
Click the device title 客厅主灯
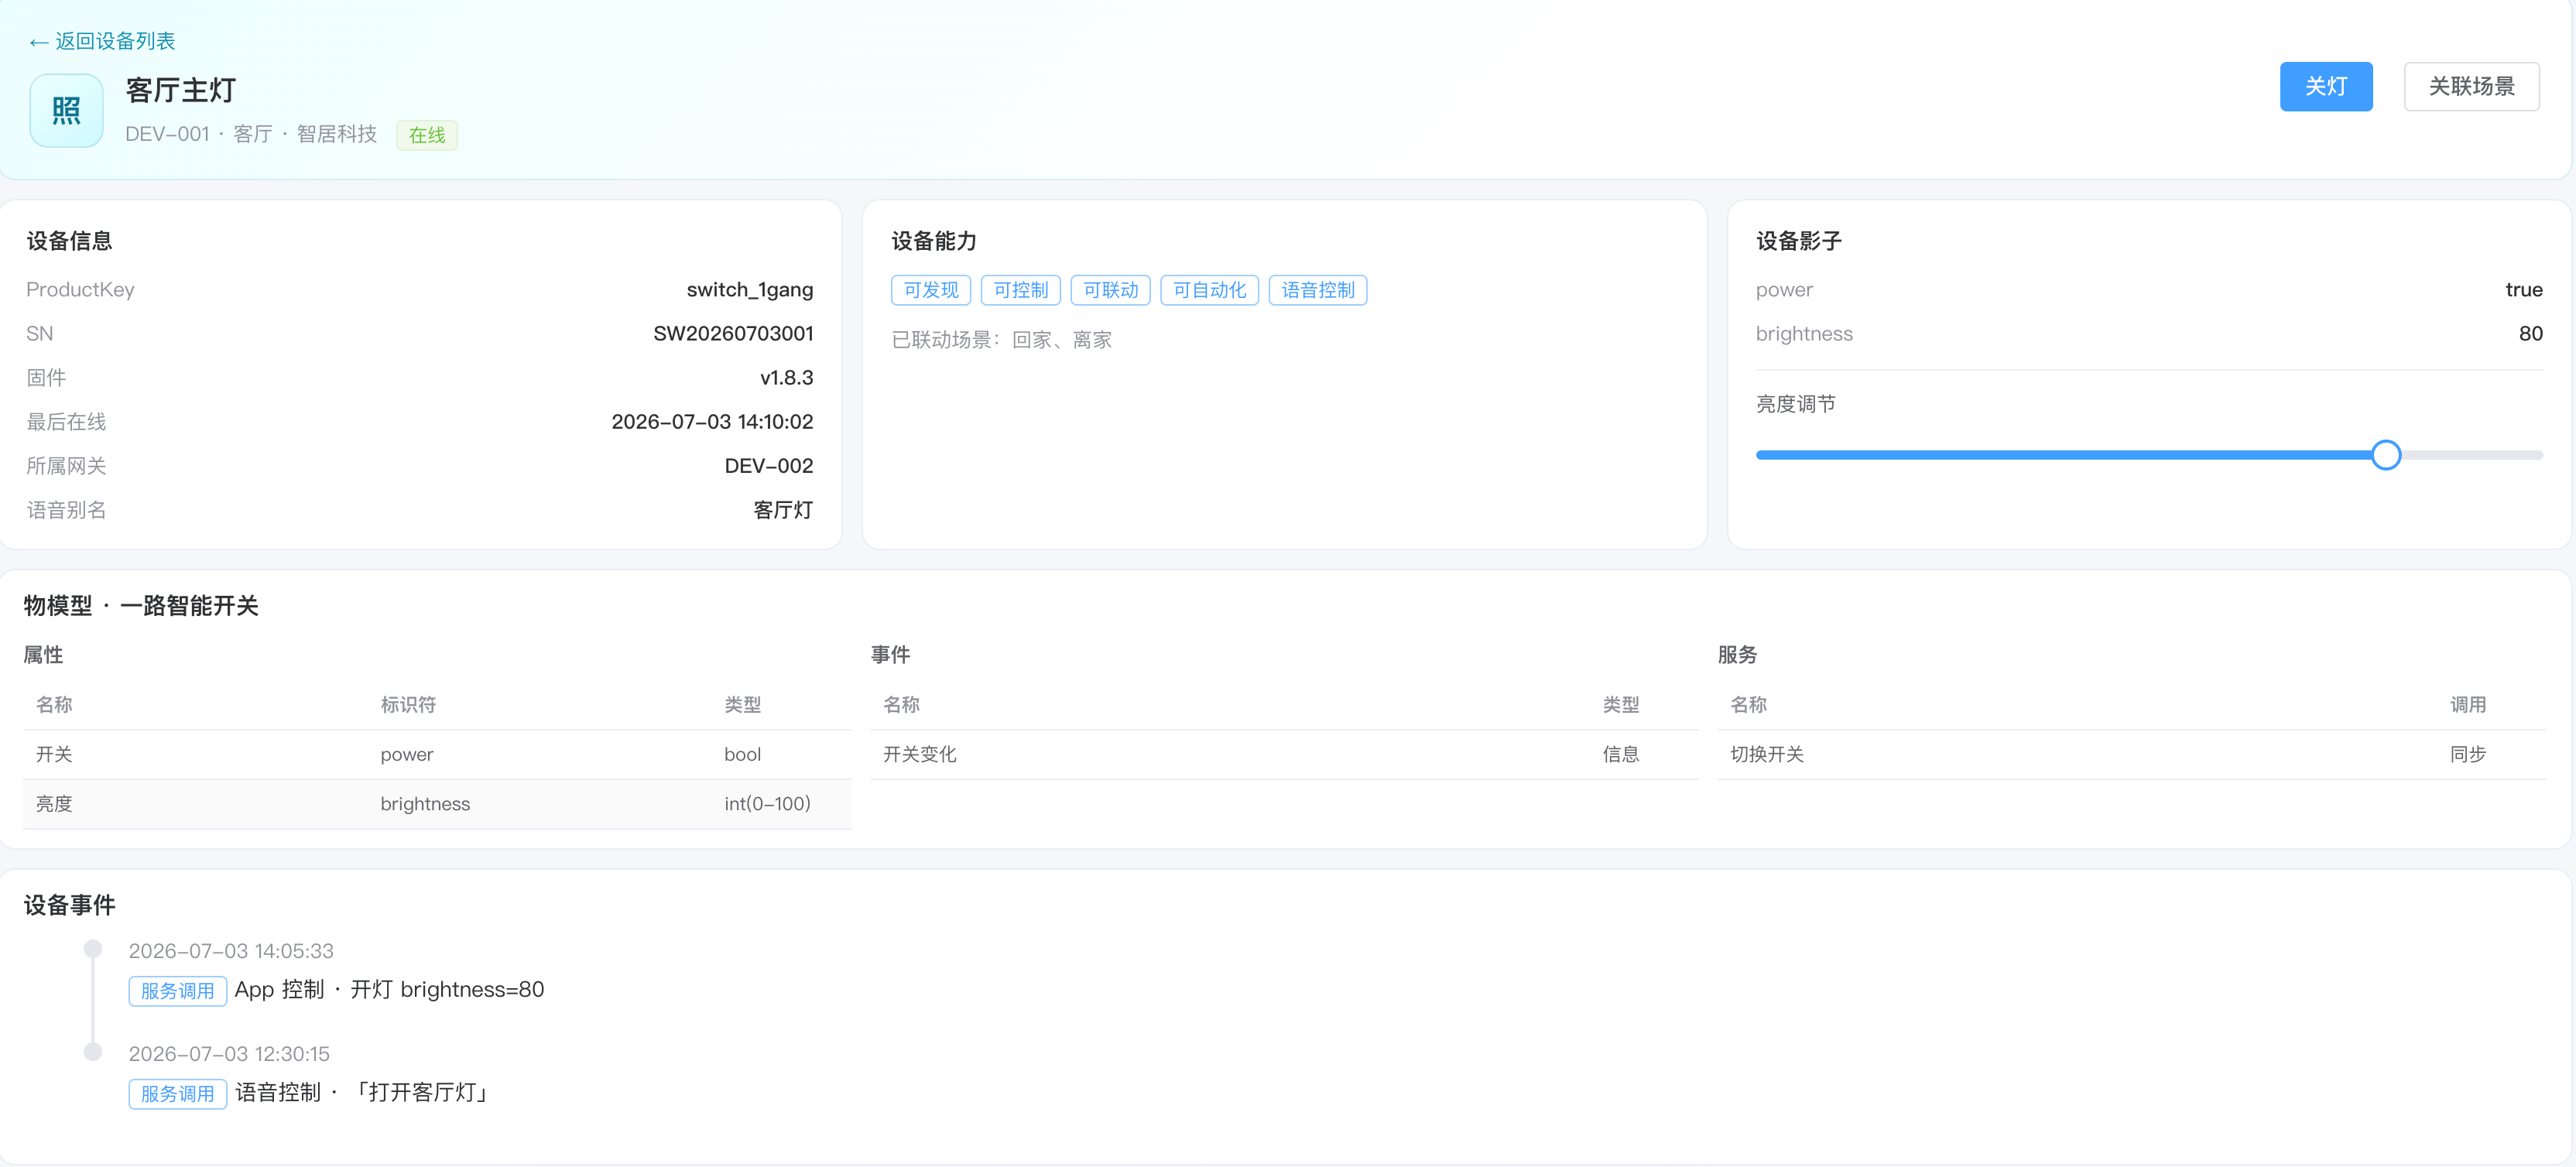pos(180,90)
